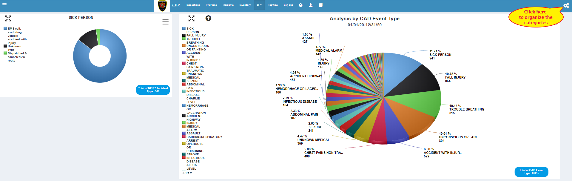Image resolution: width=572 pixels, height=181 pixels.
Task: Click the '01/01/20-12/31/20' date range subtitle
Action: click(364, 25)
